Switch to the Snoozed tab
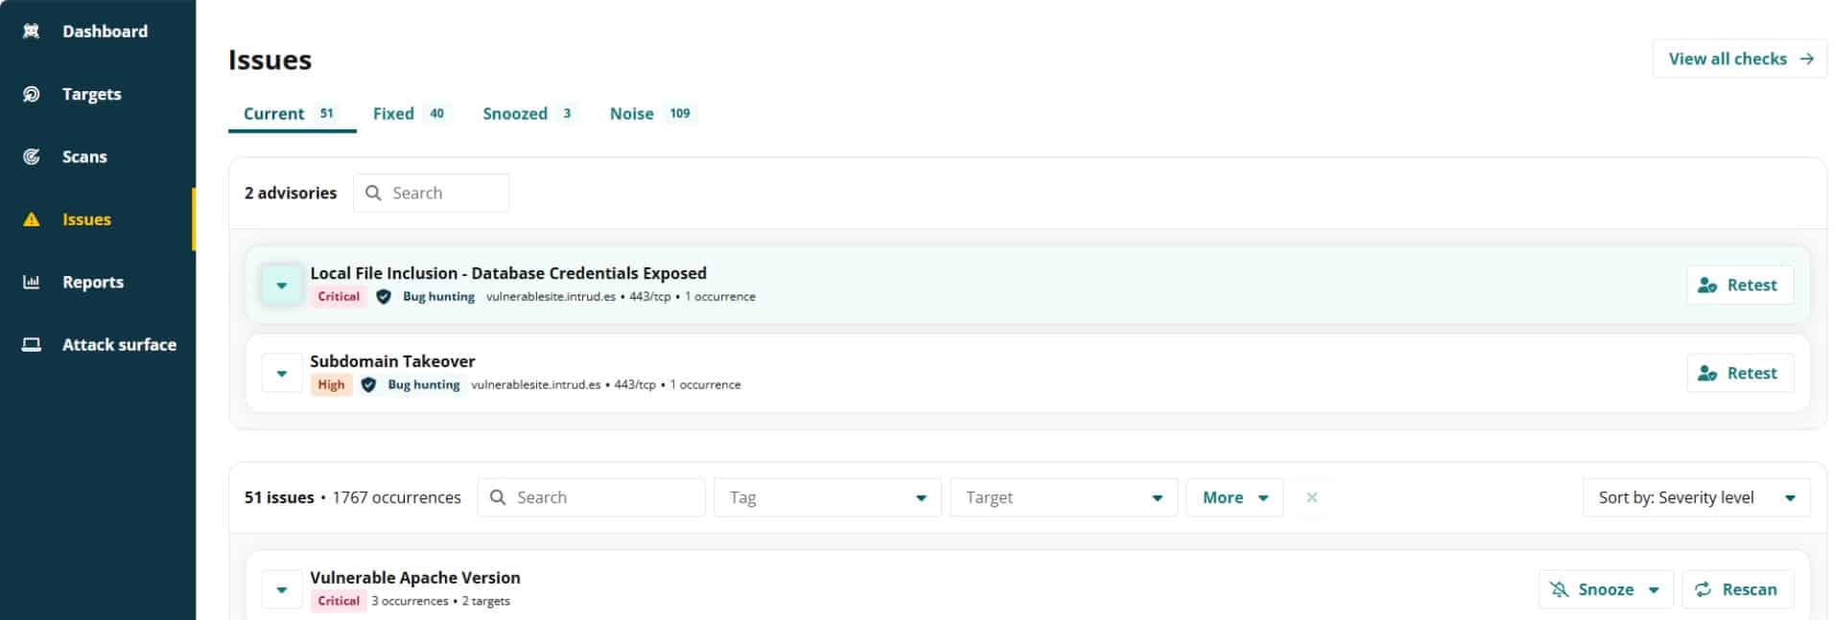 click(x=527, y=113)
